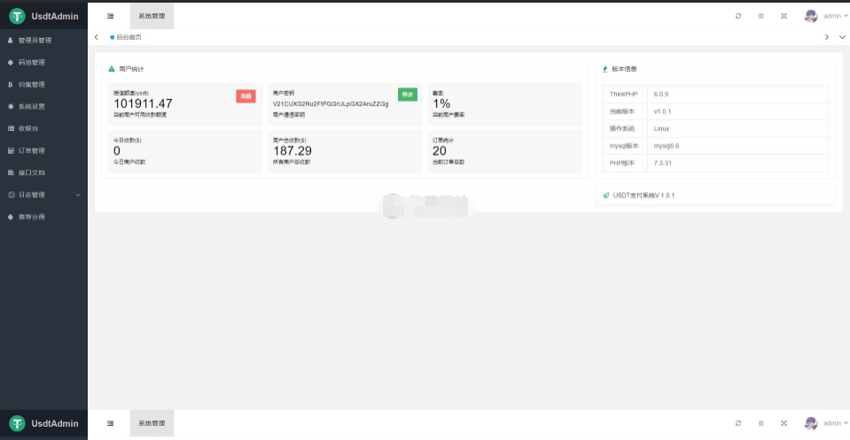Switch to the 后台首页 page tab
This screenshot has width=850, height=440.
(x=126, y=37)
